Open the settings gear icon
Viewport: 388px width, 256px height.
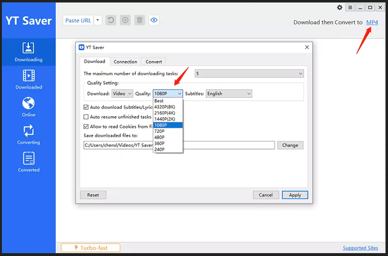tap(340, 8)
